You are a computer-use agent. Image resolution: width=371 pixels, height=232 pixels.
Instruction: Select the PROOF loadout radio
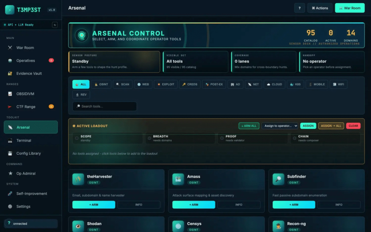click(222, 138)
